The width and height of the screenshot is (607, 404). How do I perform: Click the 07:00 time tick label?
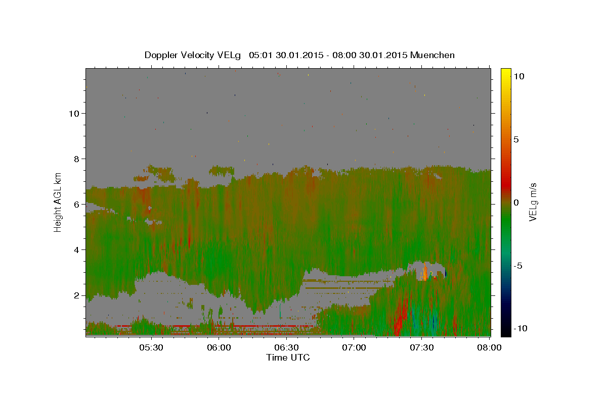(x=354, y=347)
